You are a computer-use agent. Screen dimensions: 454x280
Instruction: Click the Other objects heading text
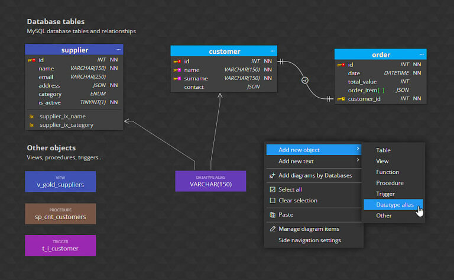point(51,148)
